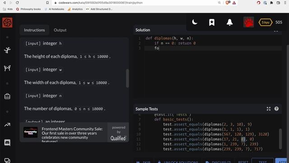This screenshot has width=289, height=163.
Task: Click the instructions panel scrollbar
Action: click(127, 78)
